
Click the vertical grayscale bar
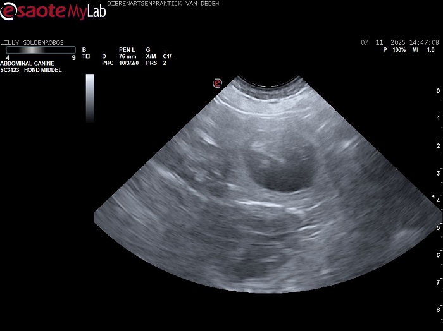point(90,97)
